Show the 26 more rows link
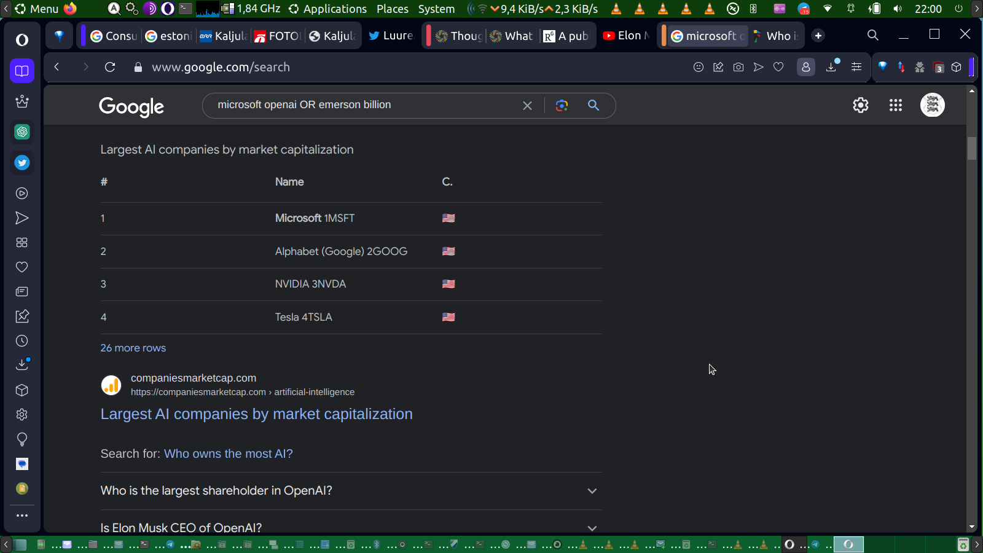Screen dimensions: 983x553 click(x=133, y=348)
